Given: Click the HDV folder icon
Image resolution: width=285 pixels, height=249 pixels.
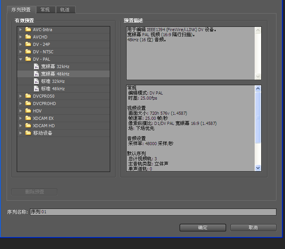Looking at the screenshot, I should (28, 111).
